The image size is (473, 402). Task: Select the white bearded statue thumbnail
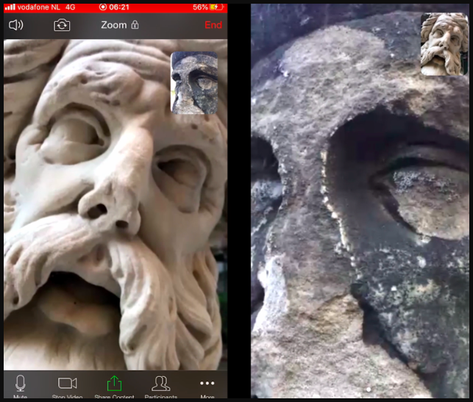444,45
